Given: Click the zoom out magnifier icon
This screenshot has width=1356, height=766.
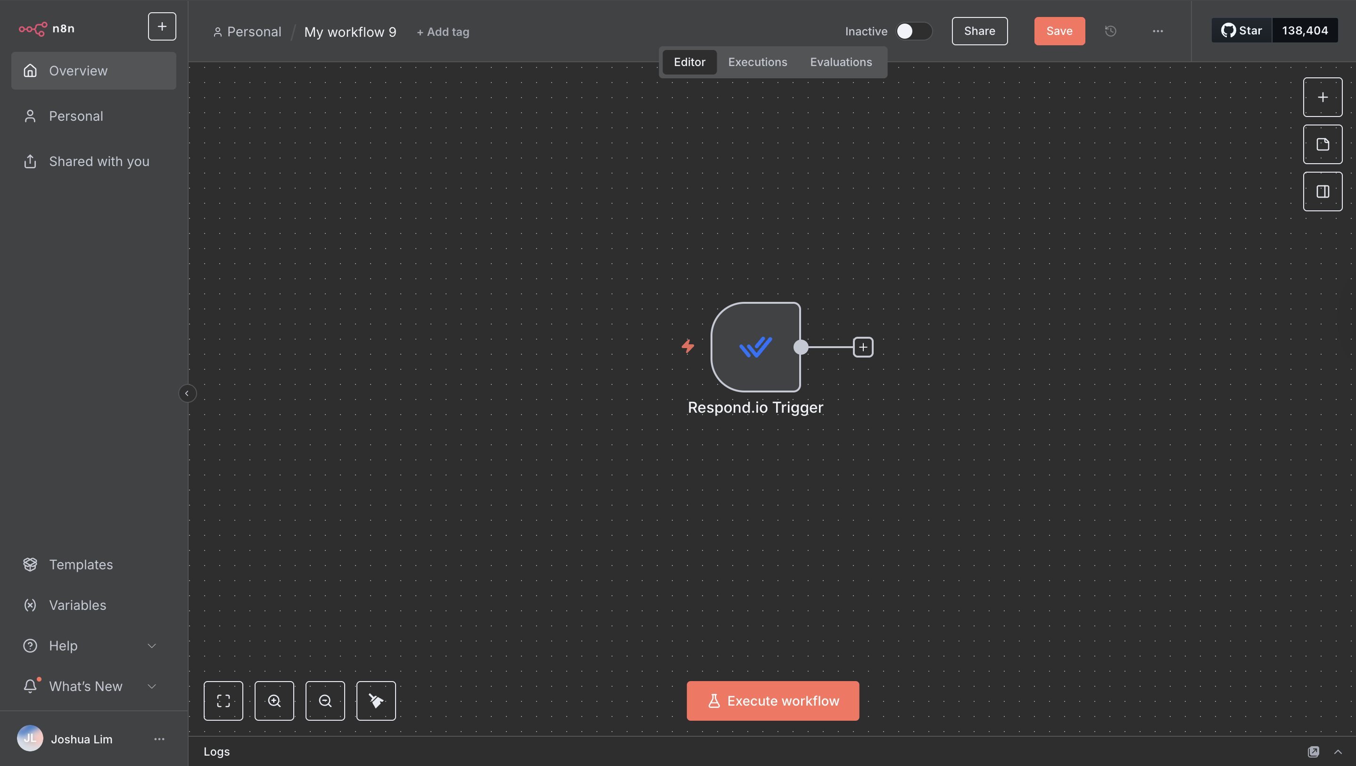Looking at the screenshot, I should pos(325,701).
